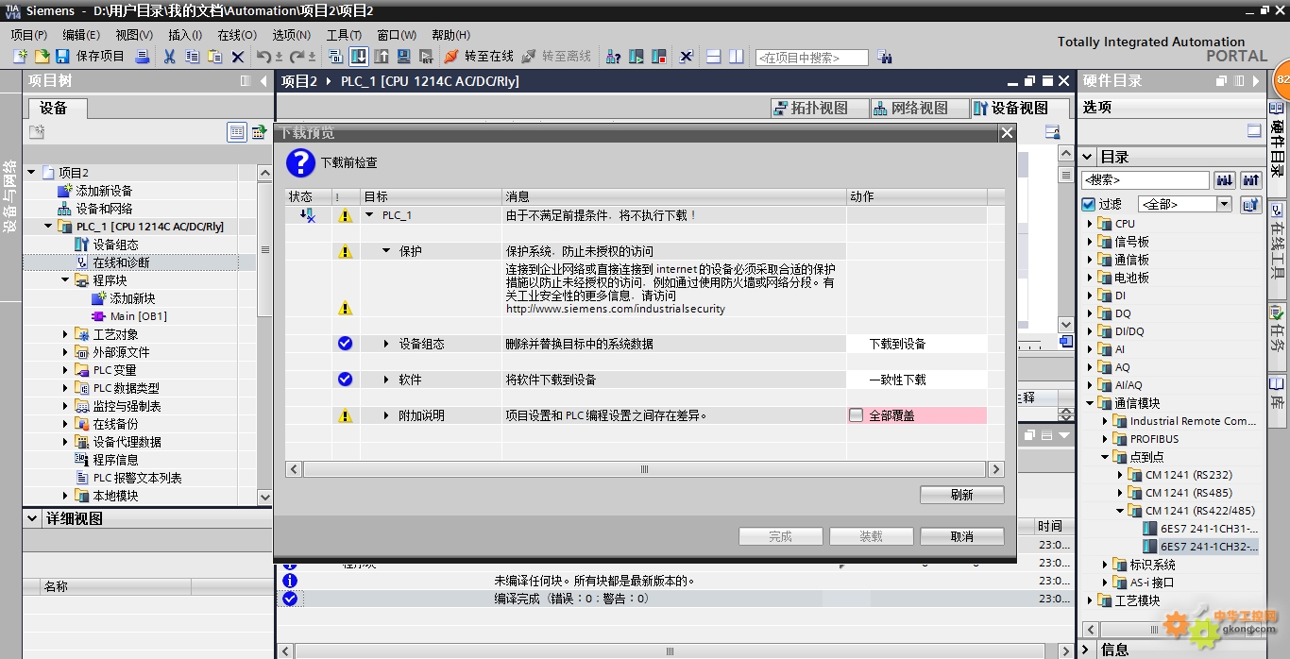Select PROFIBUS folder in catalog
This screenshot has width=1290, height=659.
[1154, 439]
